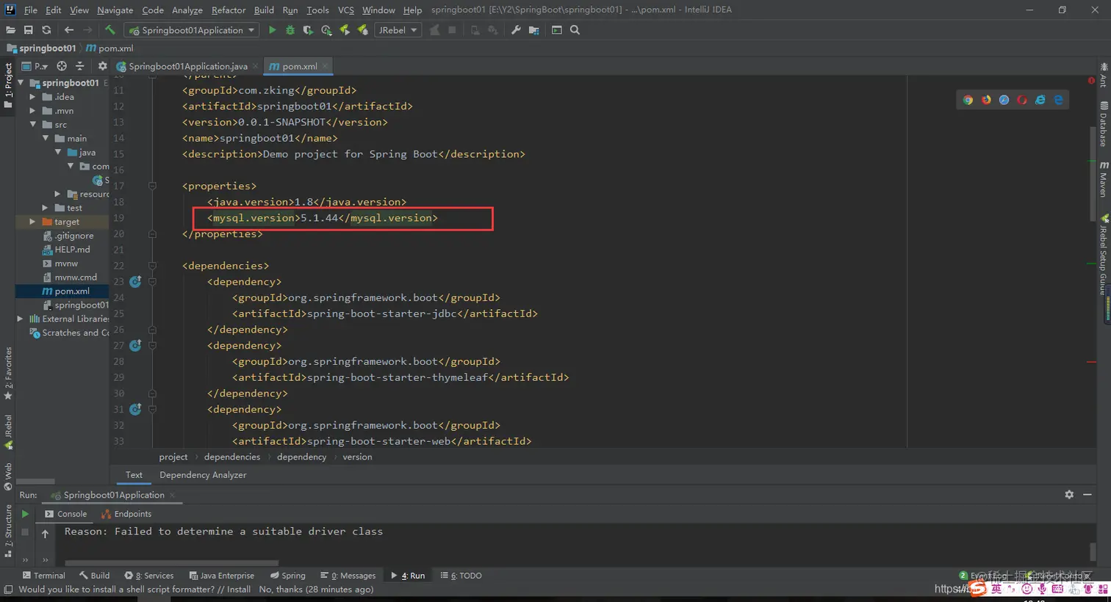This screenshot has height=602, width=1111.
Task: Open in Firefox browser icon
Action: 986,100
